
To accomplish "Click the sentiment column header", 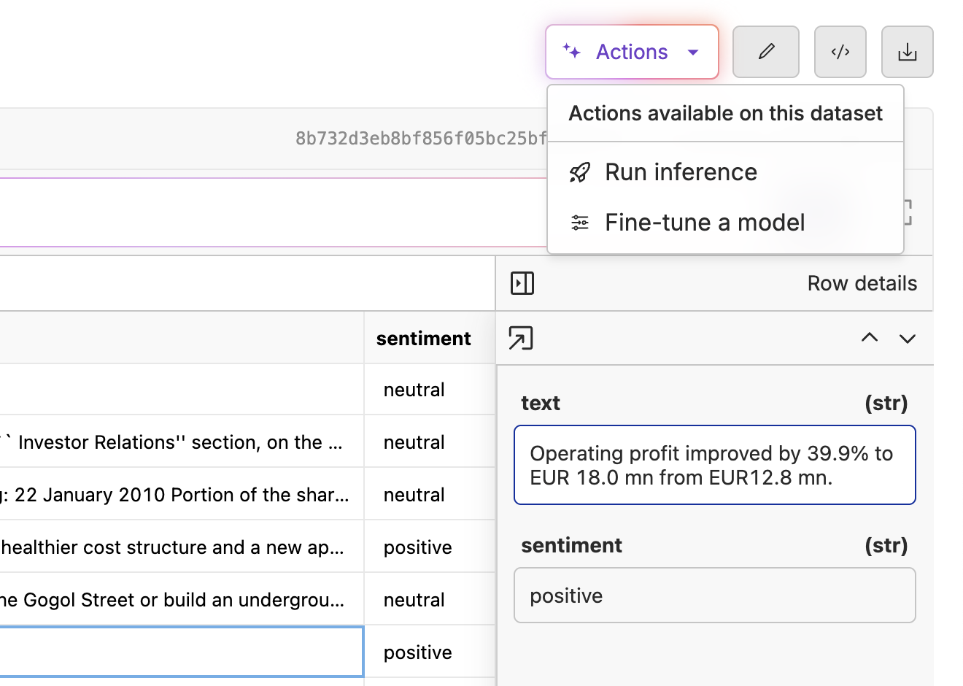I will 423,339.
